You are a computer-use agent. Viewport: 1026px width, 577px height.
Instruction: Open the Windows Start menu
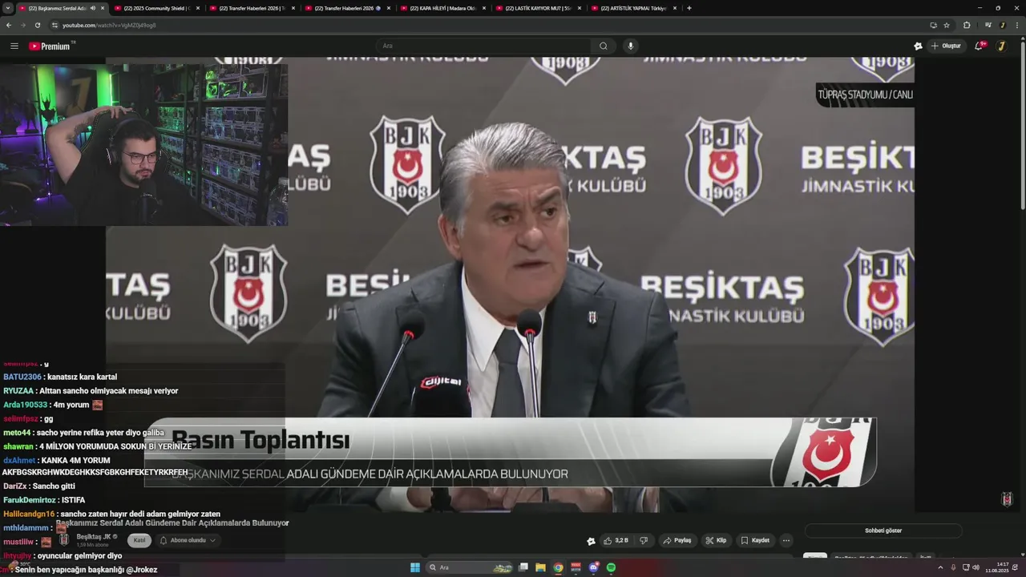tap(415, 567)
